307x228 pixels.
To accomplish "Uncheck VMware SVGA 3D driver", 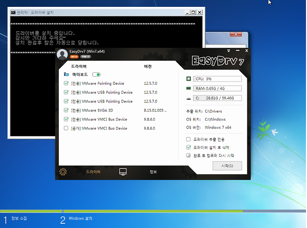I will pos(66,110).
